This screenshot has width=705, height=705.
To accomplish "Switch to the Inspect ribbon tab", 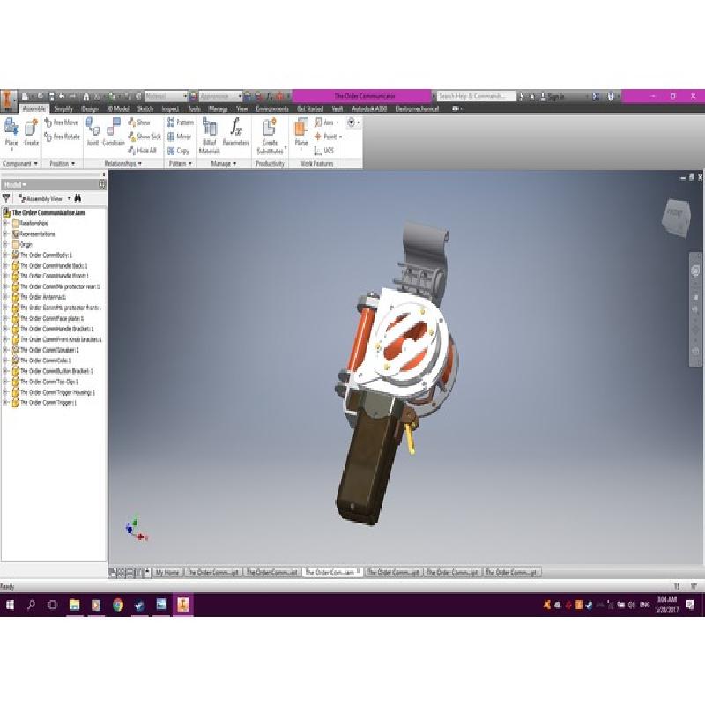I will tap(170, 108).
